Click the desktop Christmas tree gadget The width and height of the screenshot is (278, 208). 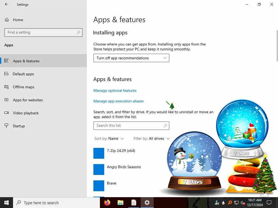point(264,175)
